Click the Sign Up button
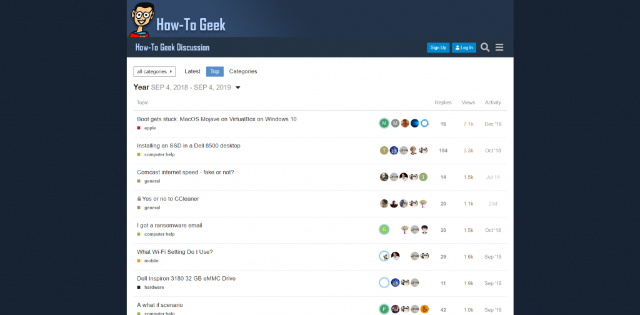The height and width of the screenshot is (315, 640). (438, 47)
